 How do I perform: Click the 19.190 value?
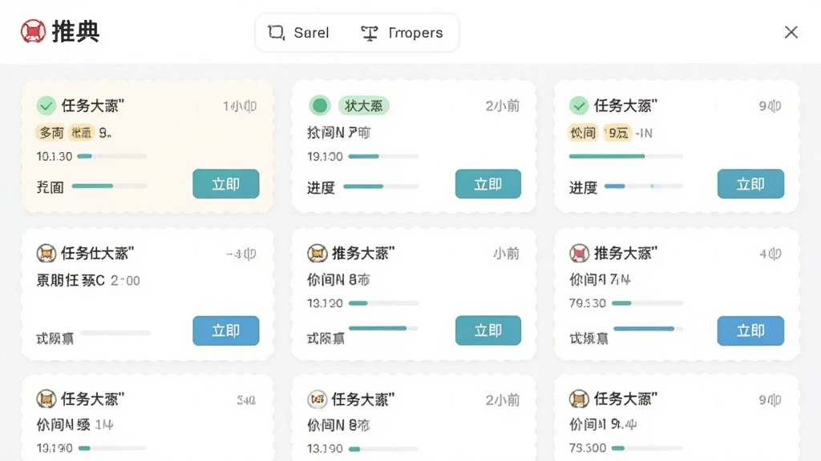point(55,448)
